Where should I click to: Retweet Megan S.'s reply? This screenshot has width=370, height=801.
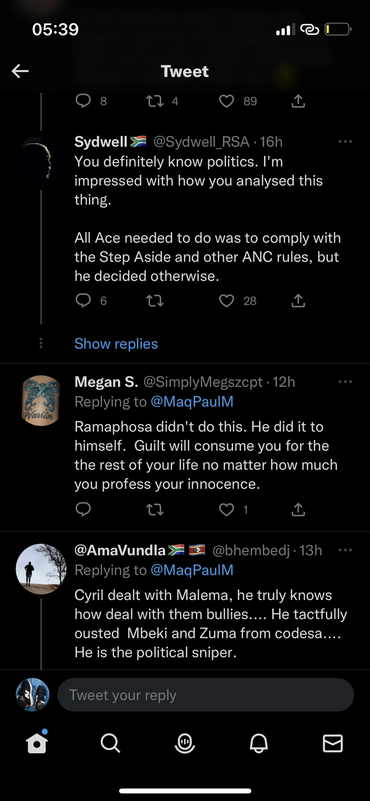155,509
